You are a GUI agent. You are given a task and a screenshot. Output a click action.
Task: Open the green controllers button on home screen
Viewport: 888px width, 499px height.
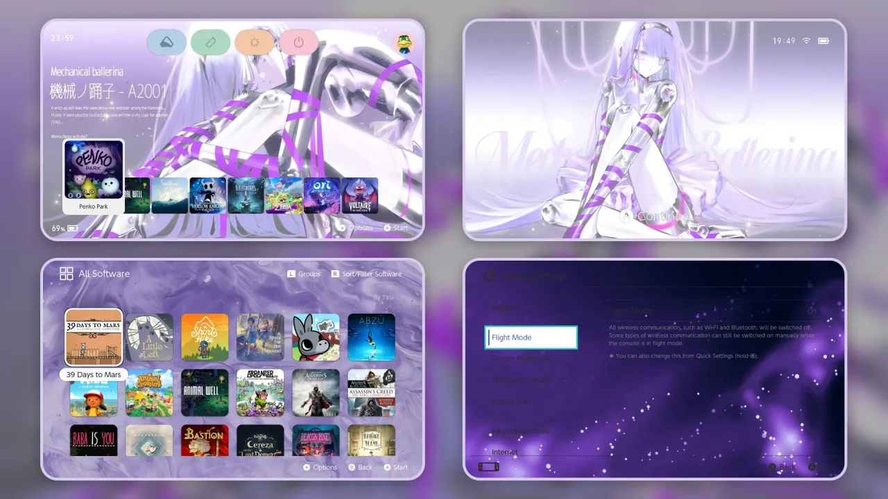click(x=211, y=42)
